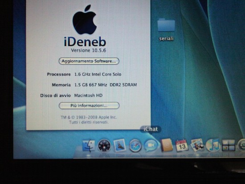Click the Più informazioni button

89,105
